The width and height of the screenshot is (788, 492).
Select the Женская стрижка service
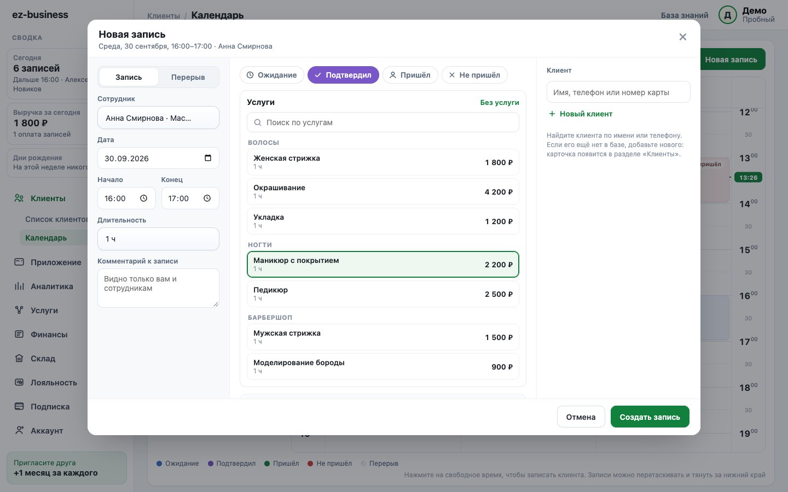(383, 162)
